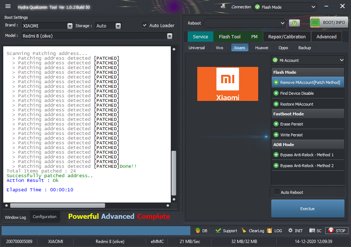Select Remove MiAccount[Patch Method] option
Image resolution: width=351 pixels, height=247 pixels.
click(307, 82)
